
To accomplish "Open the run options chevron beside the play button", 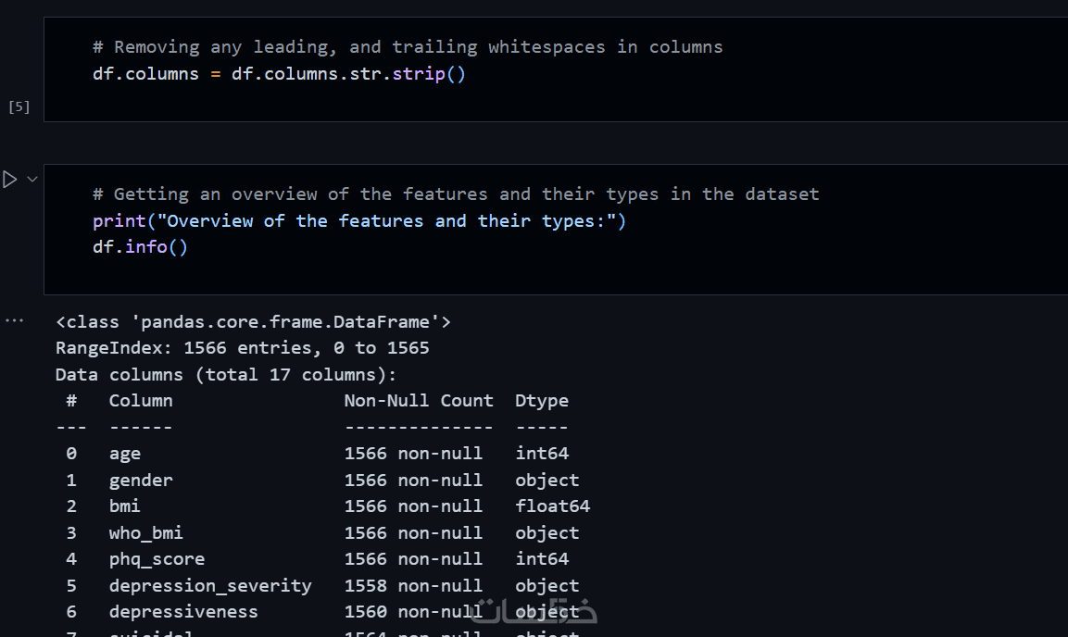I will pos(32,179).
